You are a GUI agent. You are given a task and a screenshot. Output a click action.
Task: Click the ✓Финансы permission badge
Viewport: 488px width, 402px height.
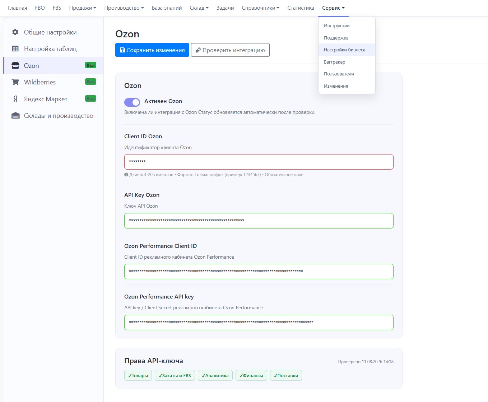[x=251, y=375]
